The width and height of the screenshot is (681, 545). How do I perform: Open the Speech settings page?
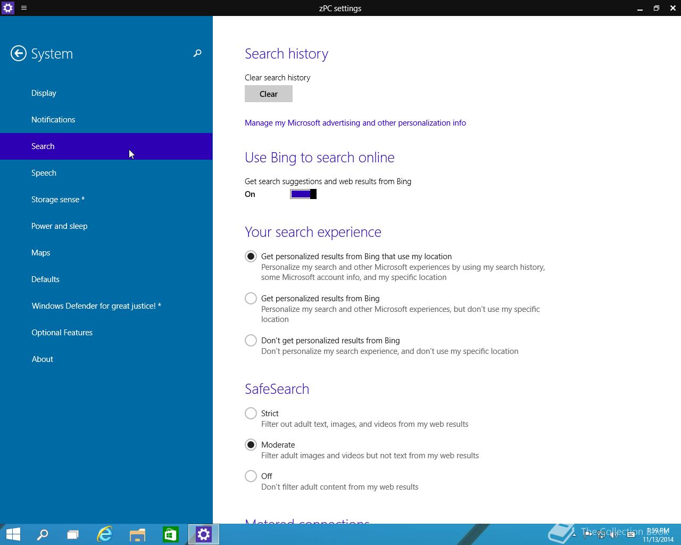[x=106, y=173]
